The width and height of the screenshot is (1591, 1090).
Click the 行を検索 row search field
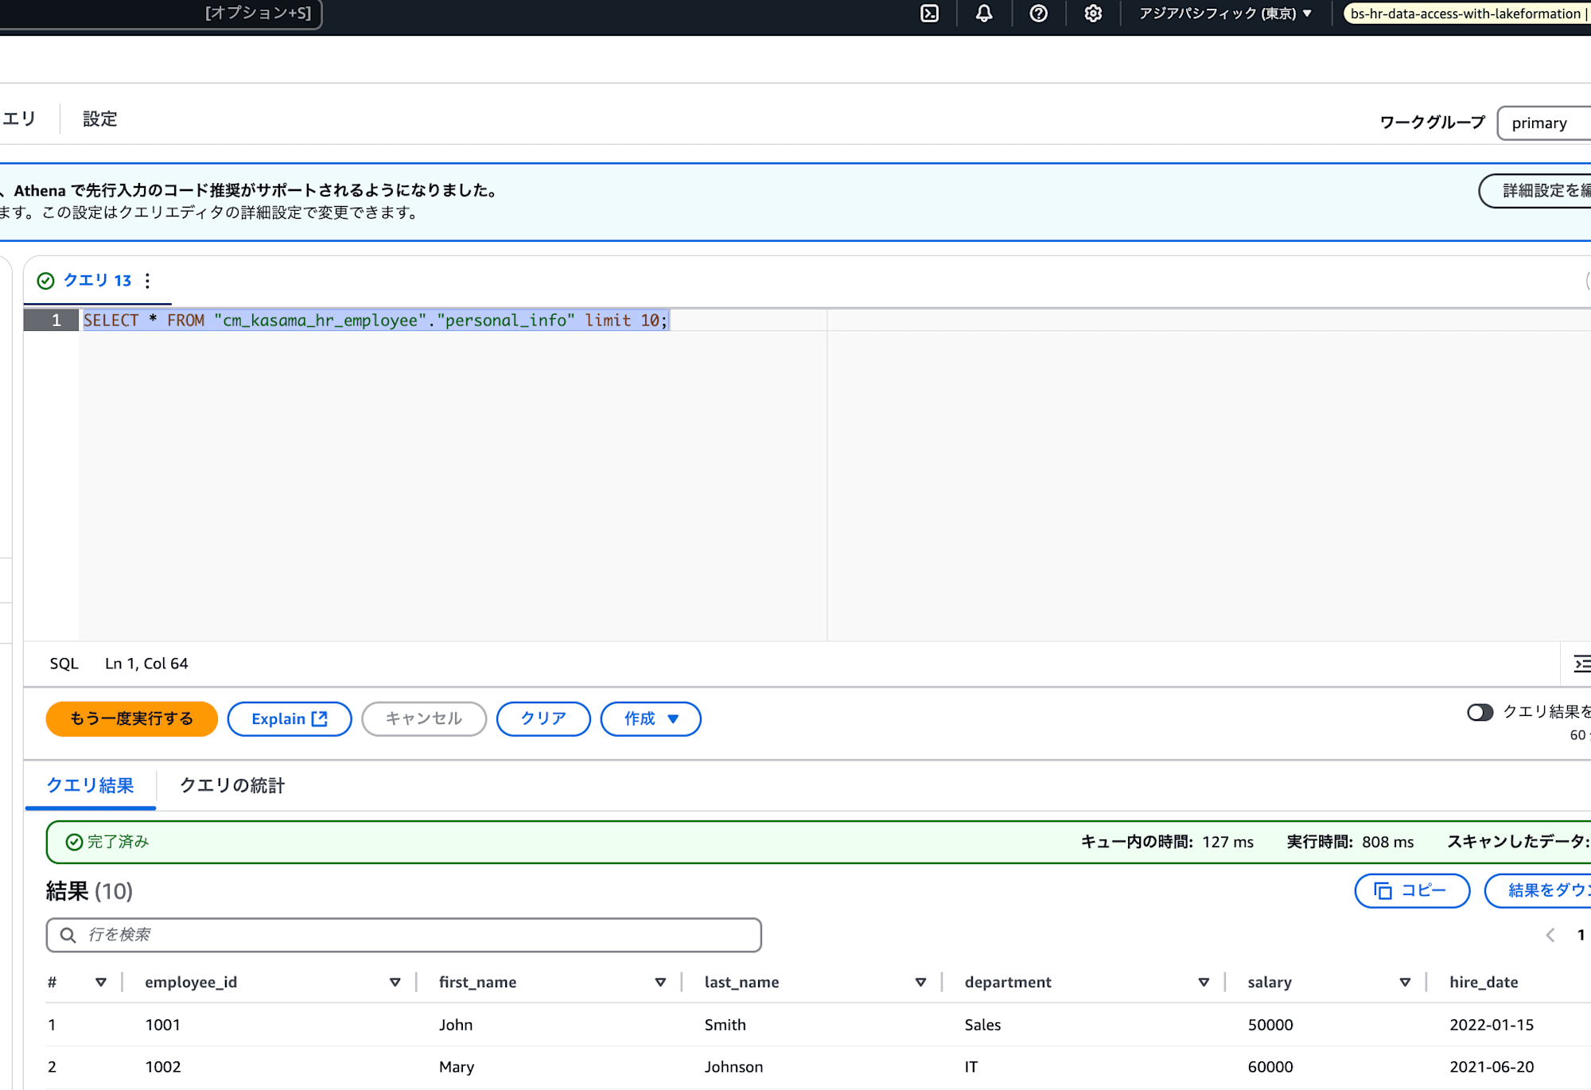pos(404,935)
